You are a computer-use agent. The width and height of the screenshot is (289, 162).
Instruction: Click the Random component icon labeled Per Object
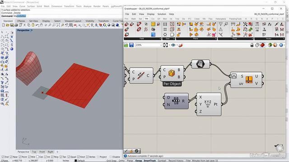pyautogui.click(x=172, y=73)
